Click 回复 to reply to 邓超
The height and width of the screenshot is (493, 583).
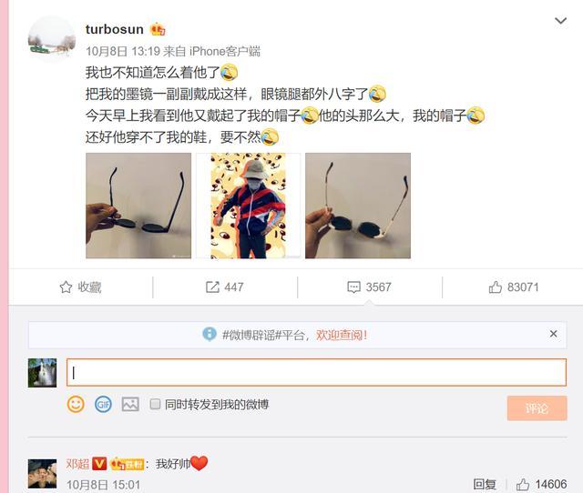click(485, 484)
